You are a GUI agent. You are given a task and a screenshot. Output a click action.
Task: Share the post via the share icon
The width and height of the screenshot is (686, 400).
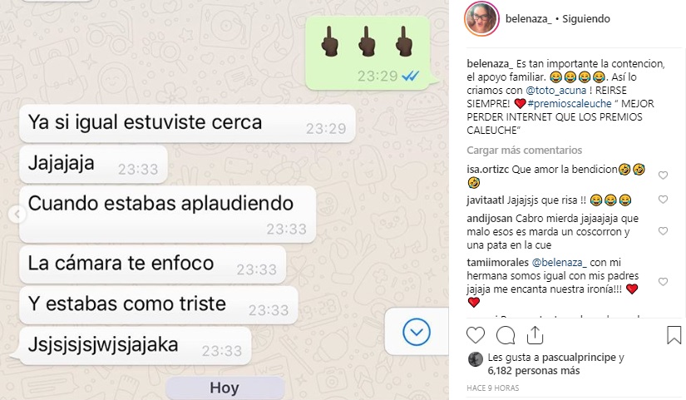(535, 335)
